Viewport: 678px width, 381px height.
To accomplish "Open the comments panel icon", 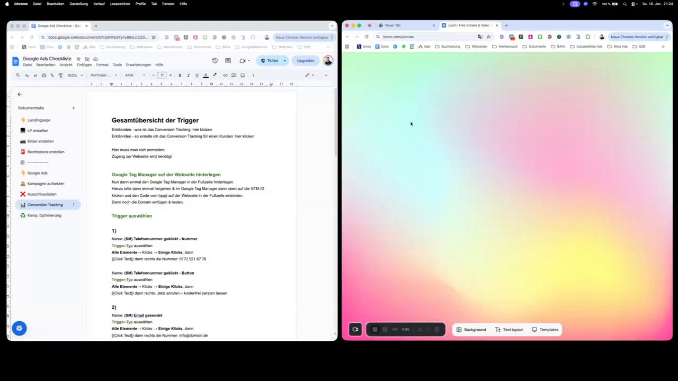I will pos(228,61).
